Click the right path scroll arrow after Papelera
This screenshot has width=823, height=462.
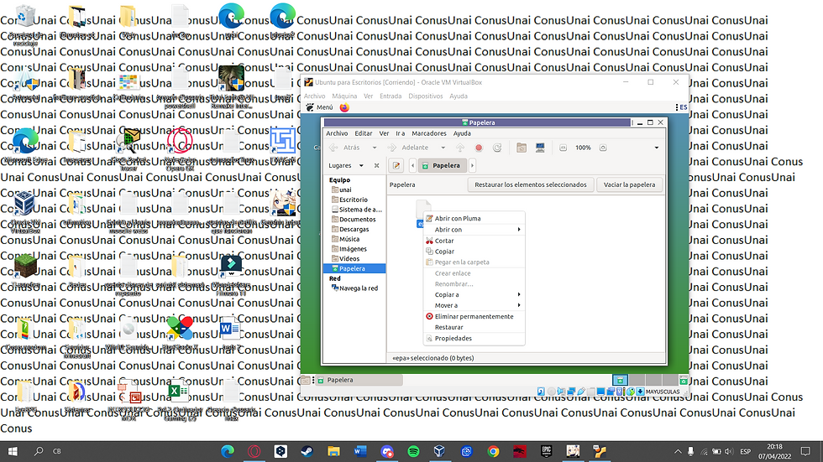(x=472, y=165)
